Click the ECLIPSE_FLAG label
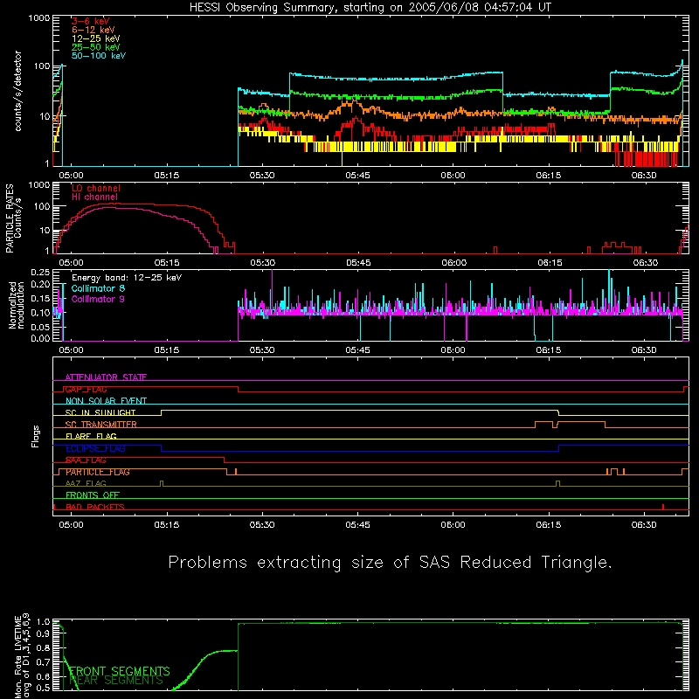The width and height of the screenshot is (699, 699). coord(95,448)
